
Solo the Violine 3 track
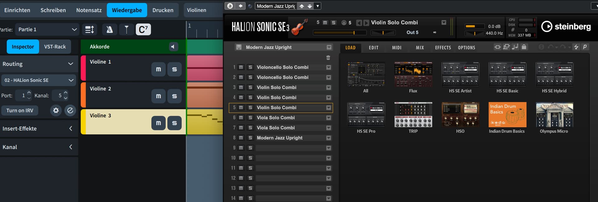tap(174, 123)
